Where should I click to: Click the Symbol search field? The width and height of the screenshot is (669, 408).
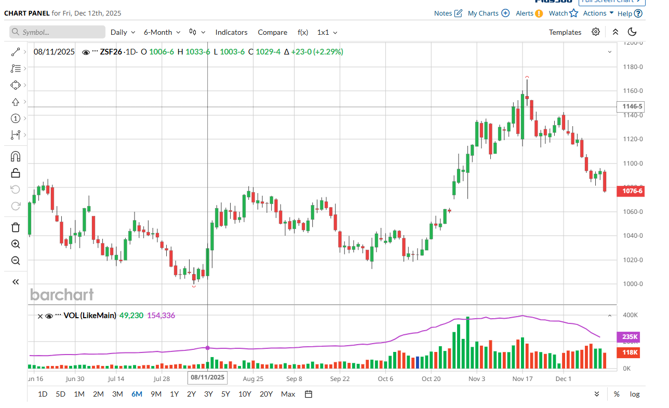[57, 32]
